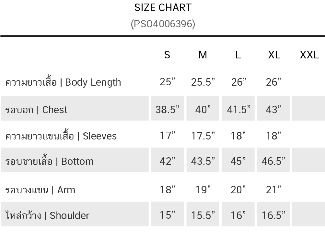Click the product code PSO4006396
325x242 pixels.
coord(163,24)
